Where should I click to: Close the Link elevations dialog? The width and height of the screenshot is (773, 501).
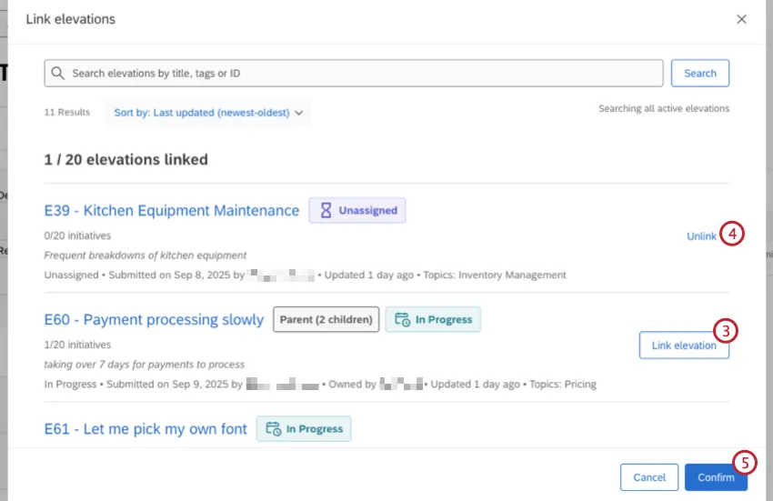point(741,19)
